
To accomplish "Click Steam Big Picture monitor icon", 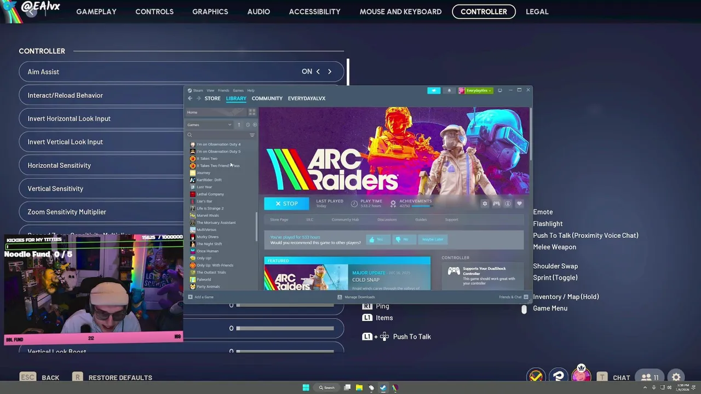I will (x=499, y=90).
